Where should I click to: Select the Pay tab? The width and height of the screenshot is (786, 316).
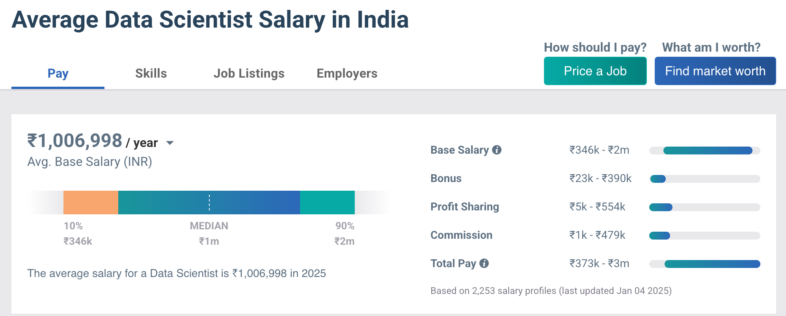coord(58,73)
